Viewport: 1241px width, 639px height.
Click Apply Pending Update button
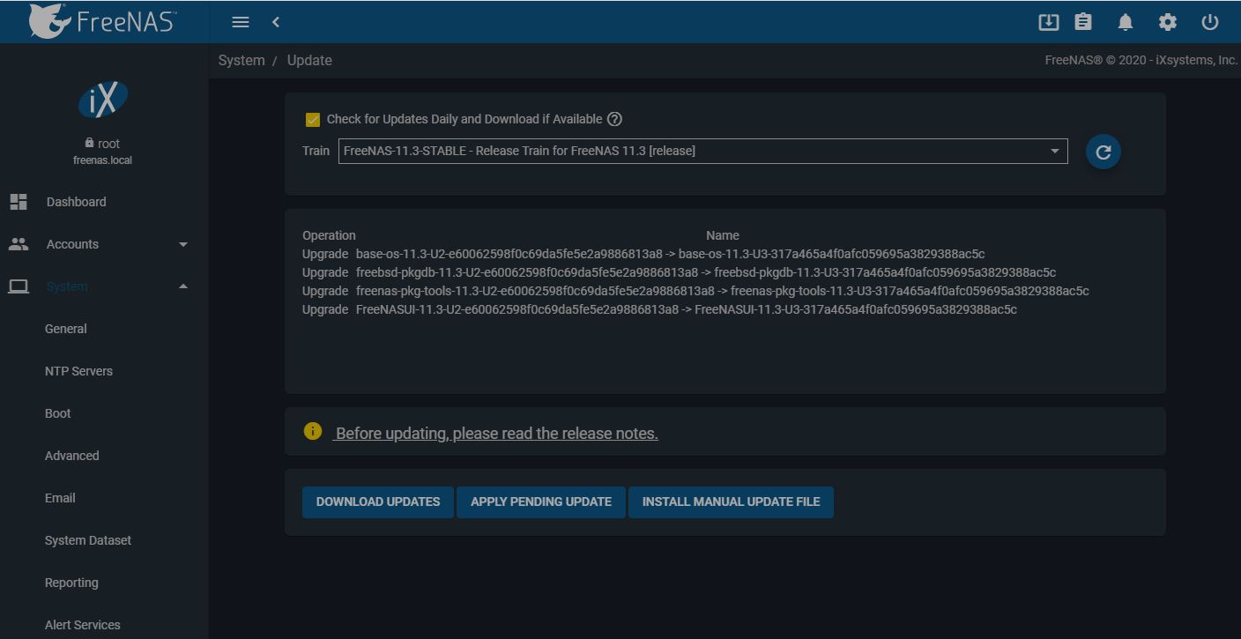coord(541,502)
